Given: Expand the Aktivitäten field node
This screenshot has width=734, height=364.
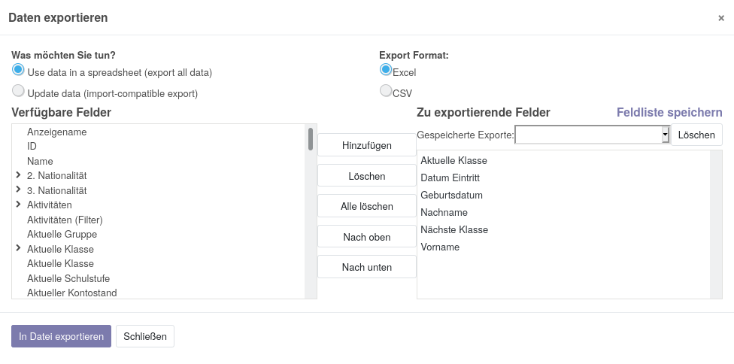Looking at the screenshot, I should pos(19,205).
